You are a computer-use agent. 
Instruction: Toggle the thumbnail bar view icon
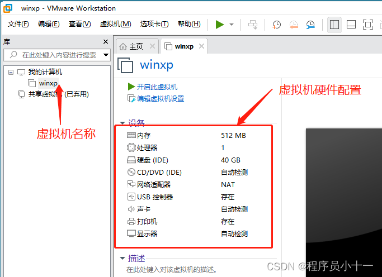tap(351, 25)
